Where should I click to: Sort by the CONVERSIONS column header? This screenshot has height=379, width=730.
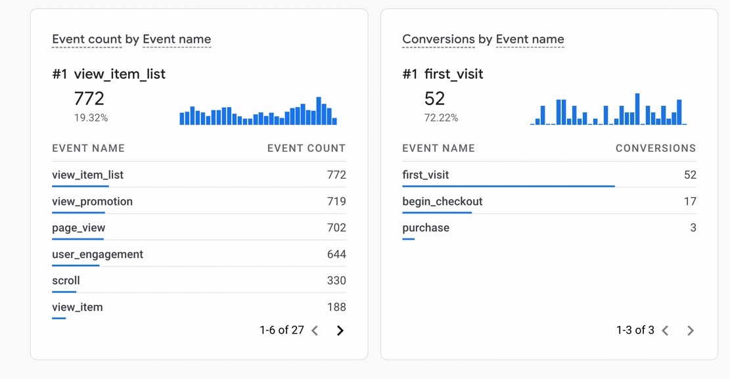tap(655, 148)
